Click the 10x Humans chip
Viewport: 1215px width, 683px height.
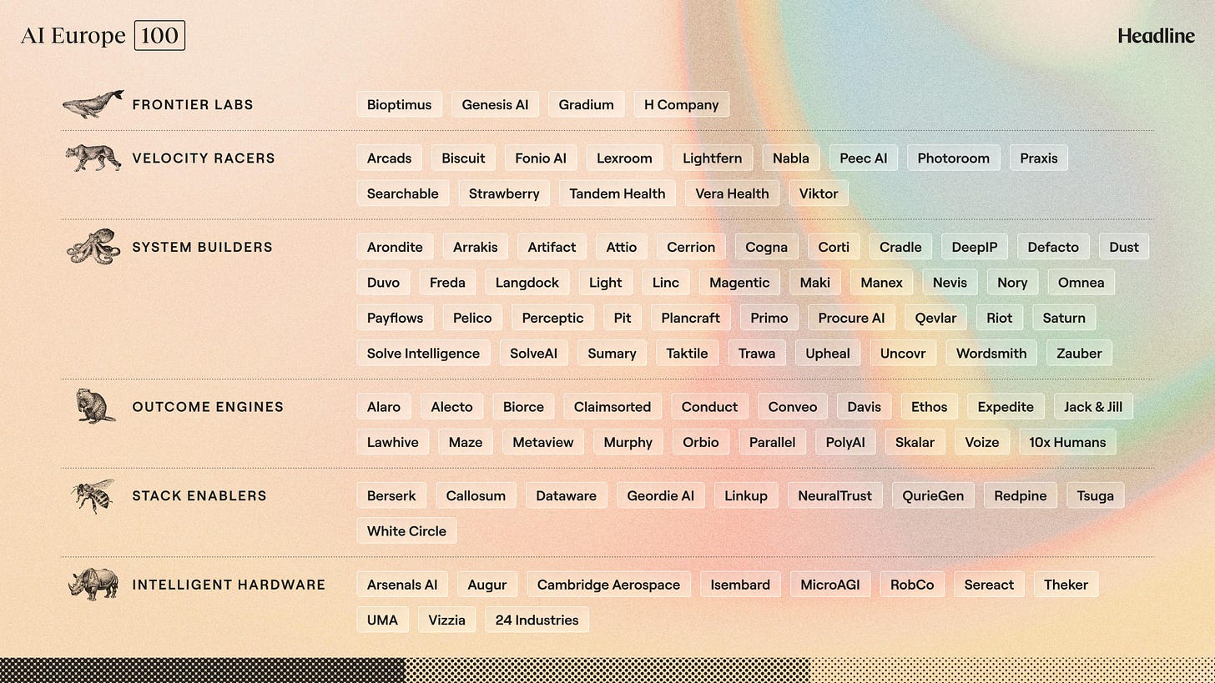(1067, 442)
